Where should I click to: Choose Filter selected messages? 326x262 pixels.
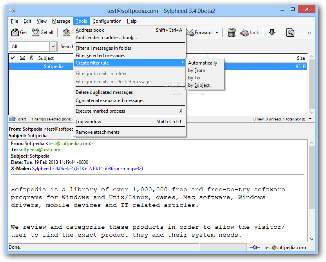[x=129, y=56]
